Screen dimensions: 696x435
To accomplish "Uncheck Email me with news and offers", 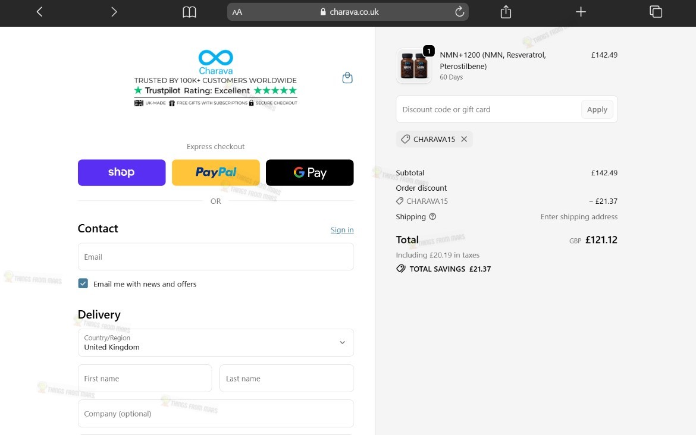I will point(83,284).
